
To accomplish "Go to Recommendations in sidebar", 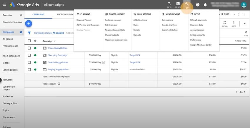I will [x=12, y=22].
